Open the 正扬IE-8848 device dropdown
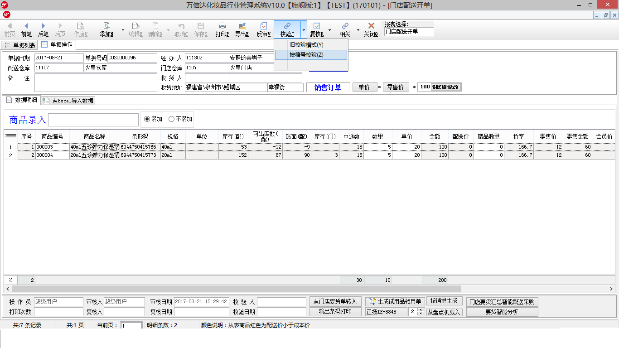 click(x=387, y=312)
